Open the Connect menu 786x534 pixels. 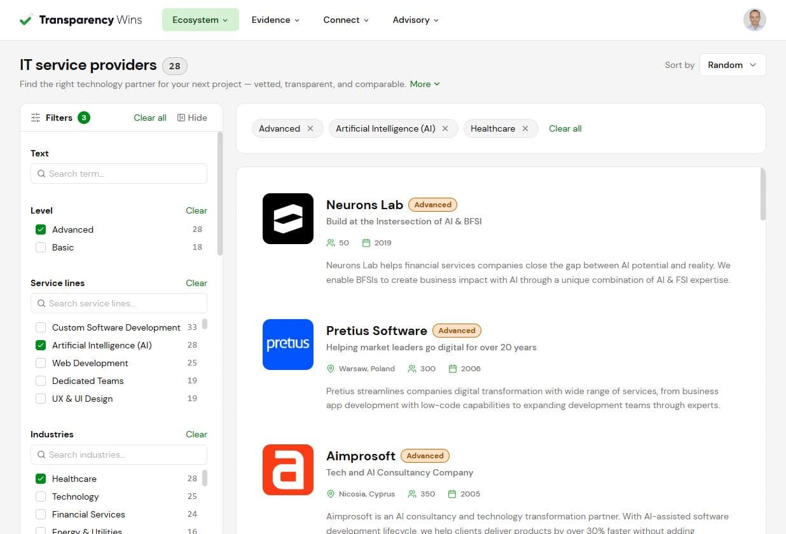tap(346, 20)
